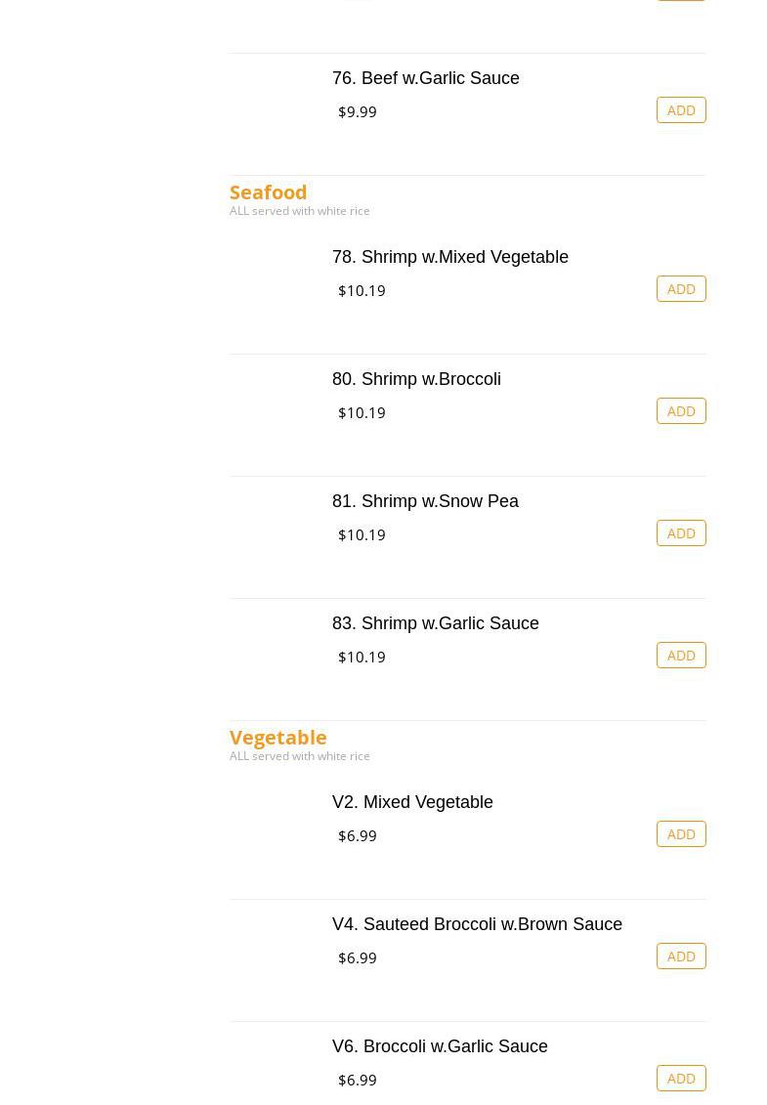Add Beef w.Garlic Sauce to order
Image resolution: width=767 pixels, height=1105 pixels.
point(681,110)
